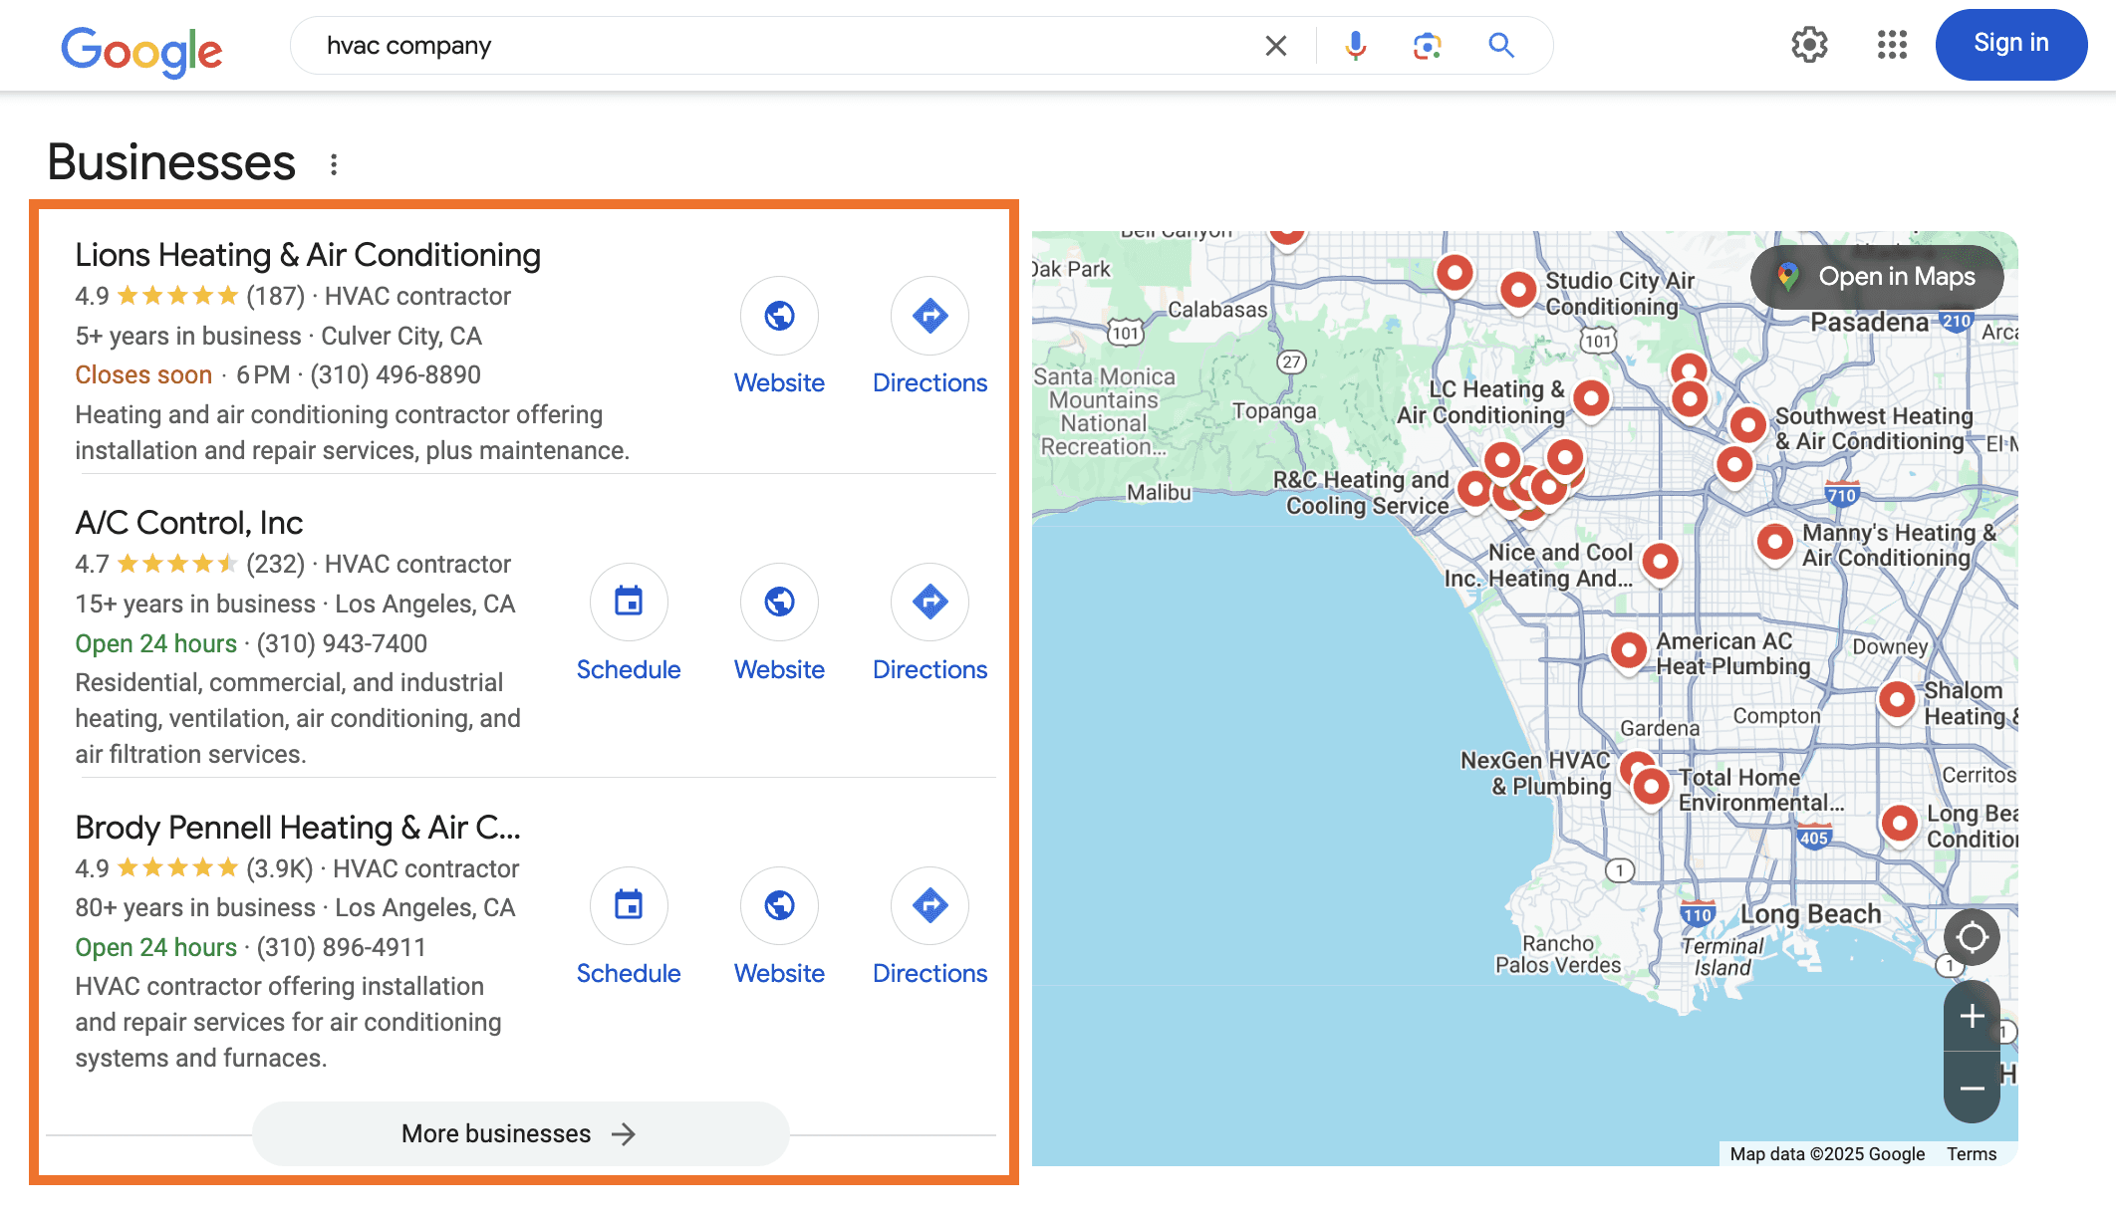
Task: Zoom out on the map
Action: [1972, 1089]
